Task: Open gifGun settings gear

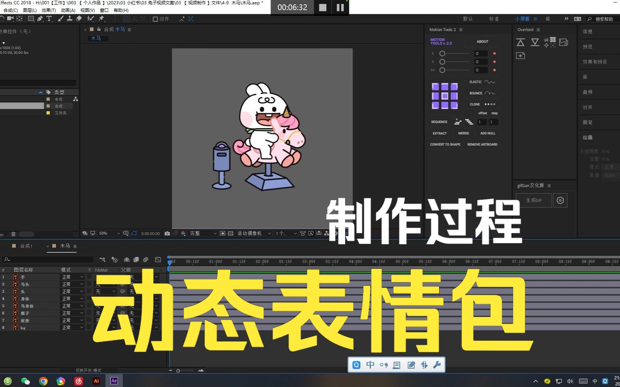Action: 560,200
